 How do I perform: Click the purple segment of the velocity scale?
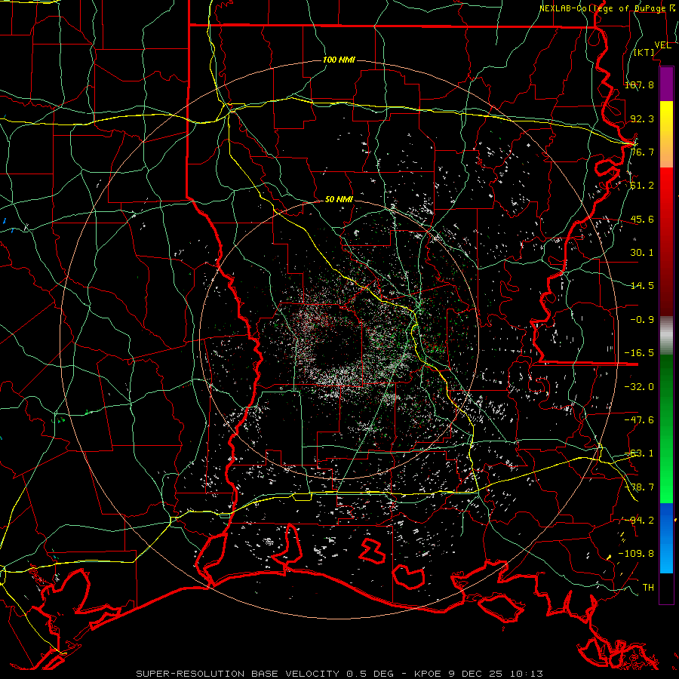click(666, 84)
